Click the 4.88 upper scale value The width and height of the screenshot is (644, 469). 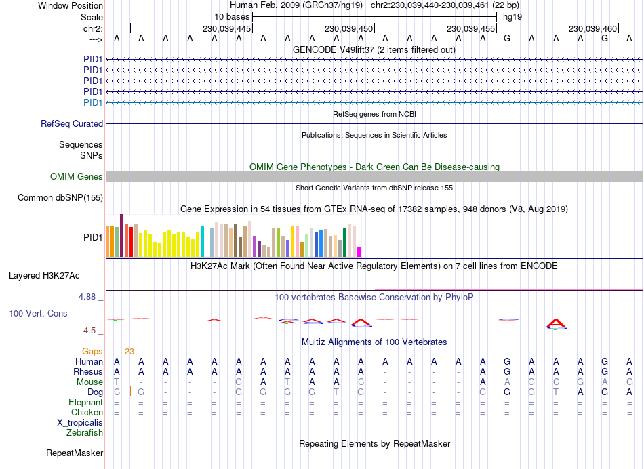[x=87, y=296]
